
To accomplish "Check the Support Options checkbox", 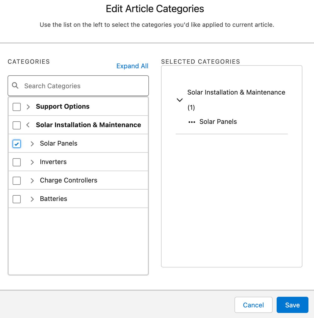I will point(17,107).
